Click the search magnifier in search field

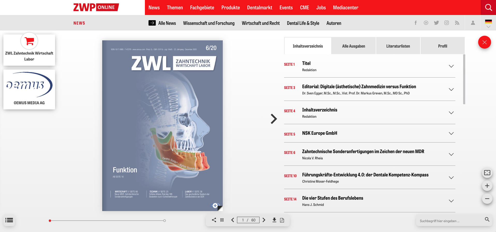coord(487,220)
